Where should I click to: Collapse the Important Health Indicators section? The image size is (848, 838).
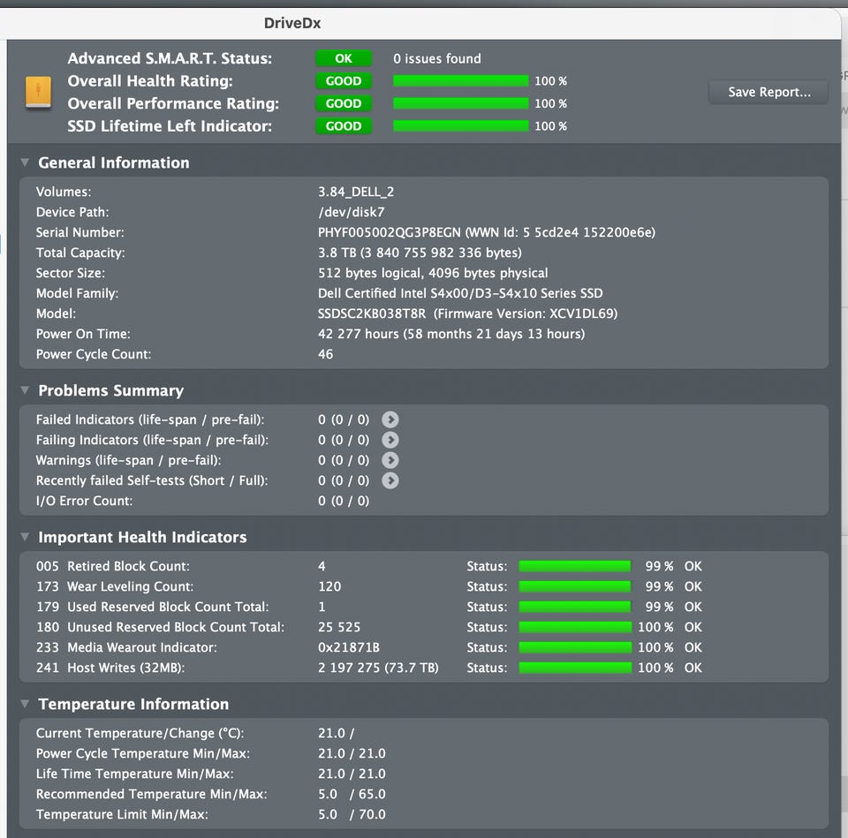25,536
